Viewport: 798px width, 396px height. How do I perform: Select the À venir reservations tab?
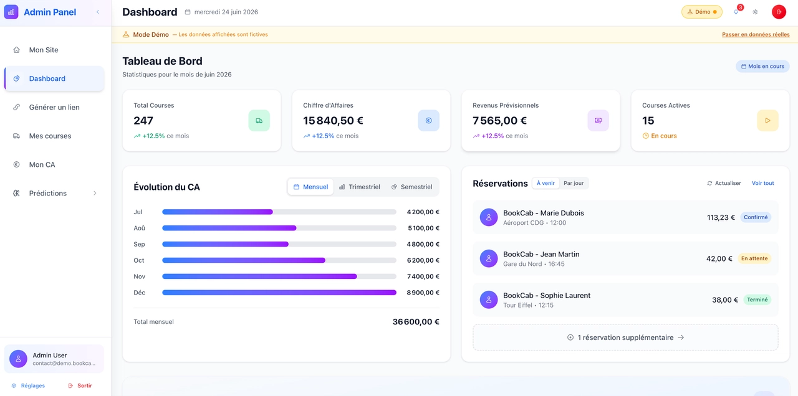pos(546,183)
